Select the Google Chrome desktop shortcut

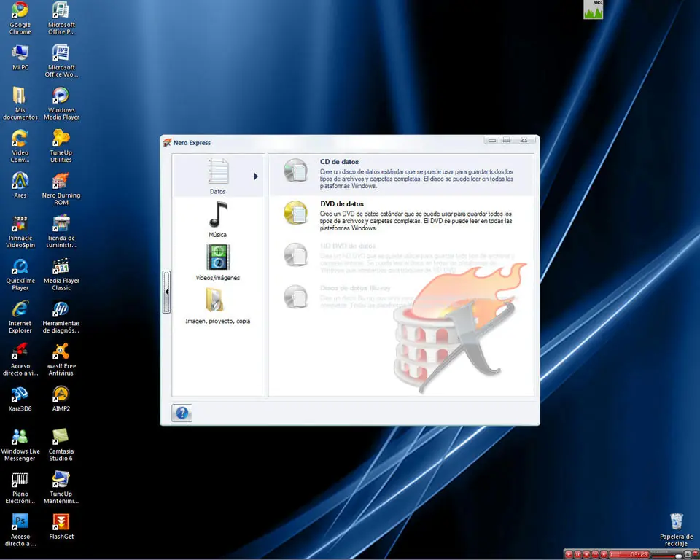[20, 18]
